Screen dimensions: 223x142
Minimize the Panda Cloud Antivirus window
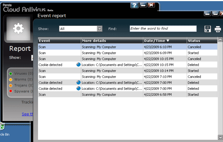pyautogui.click(x=143, y=5)
